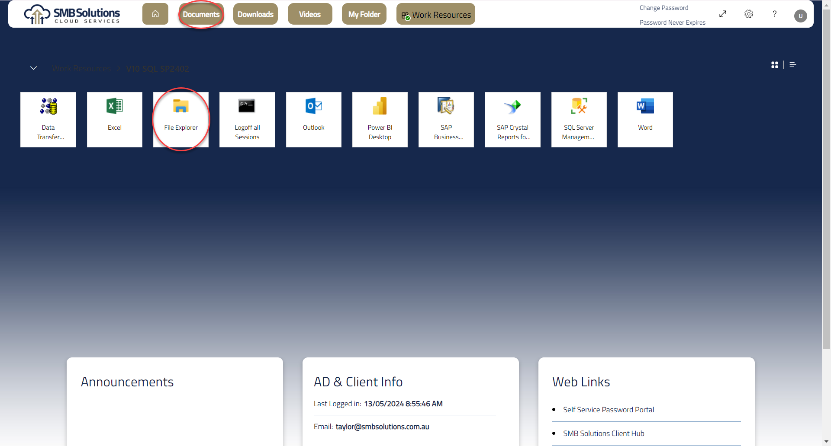Open the Videos tab
The image size is (831, 446).
310,14
